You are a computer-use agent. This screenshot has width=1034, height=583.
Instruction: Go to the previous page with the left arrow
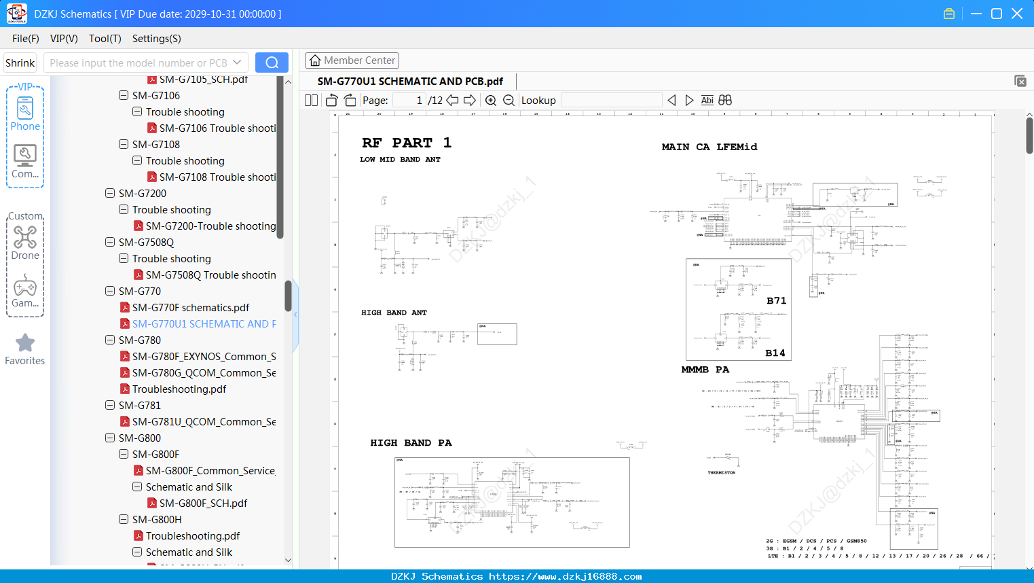pyautogui.click(x=452, y=101)
